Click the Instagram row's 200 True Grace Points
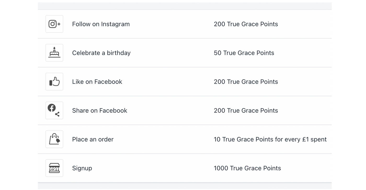The width and height of the screenshot is (366, 190). [246, 24]
